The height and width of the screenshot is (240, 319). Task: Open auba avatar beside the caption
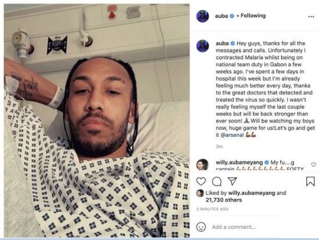pyautogui.click(x=202, y=46)
